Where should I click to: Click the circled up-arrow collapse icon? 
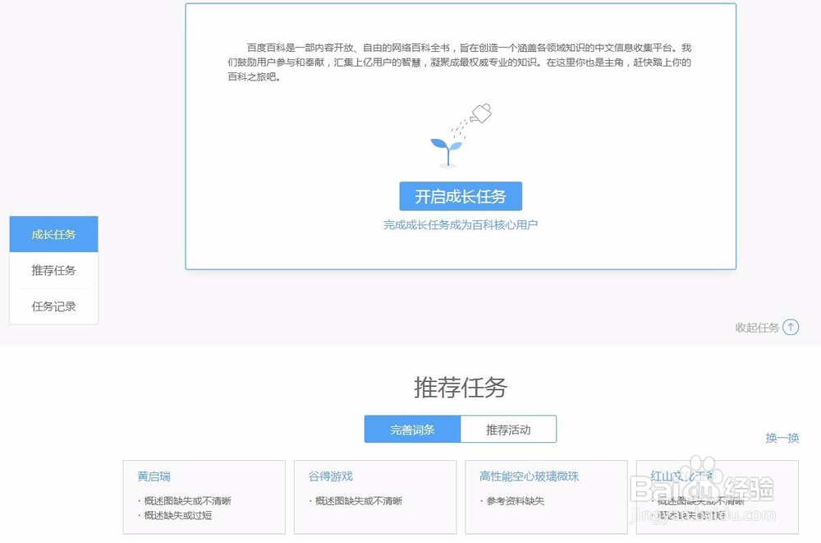coord(790,327)
